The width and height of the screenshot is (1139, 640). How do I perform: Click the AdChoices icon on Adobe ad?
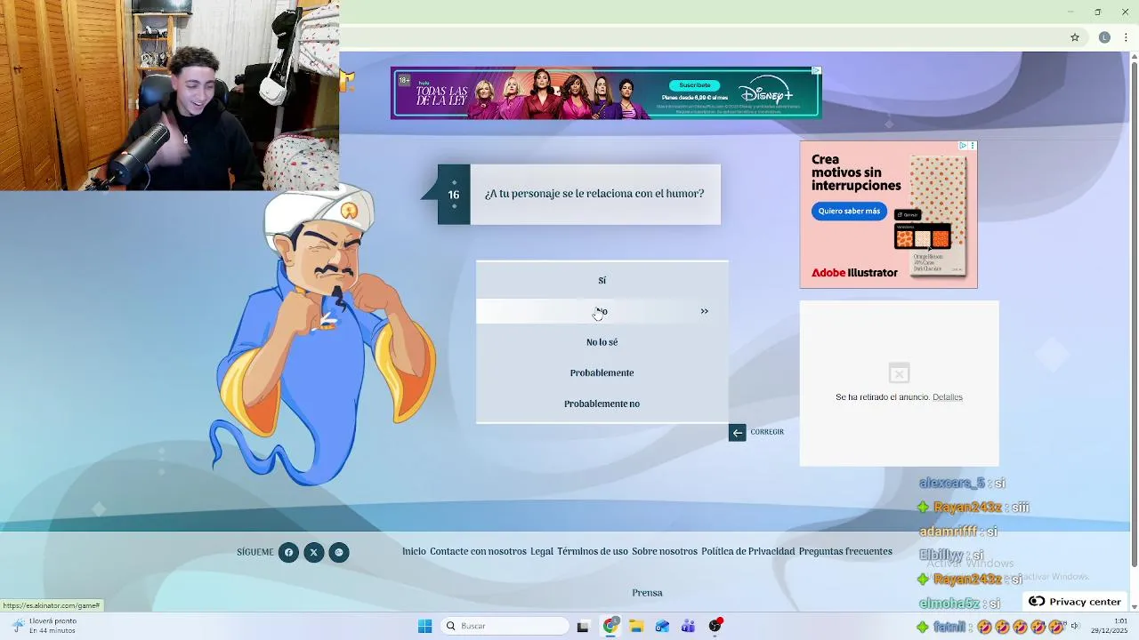tap(963, 145)
